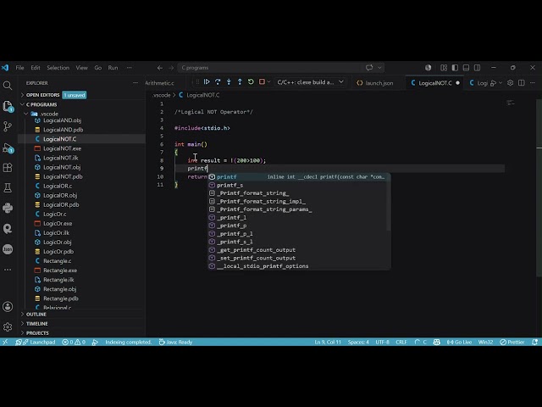Click the Copilot status icon in status bar

pos(437,342)
